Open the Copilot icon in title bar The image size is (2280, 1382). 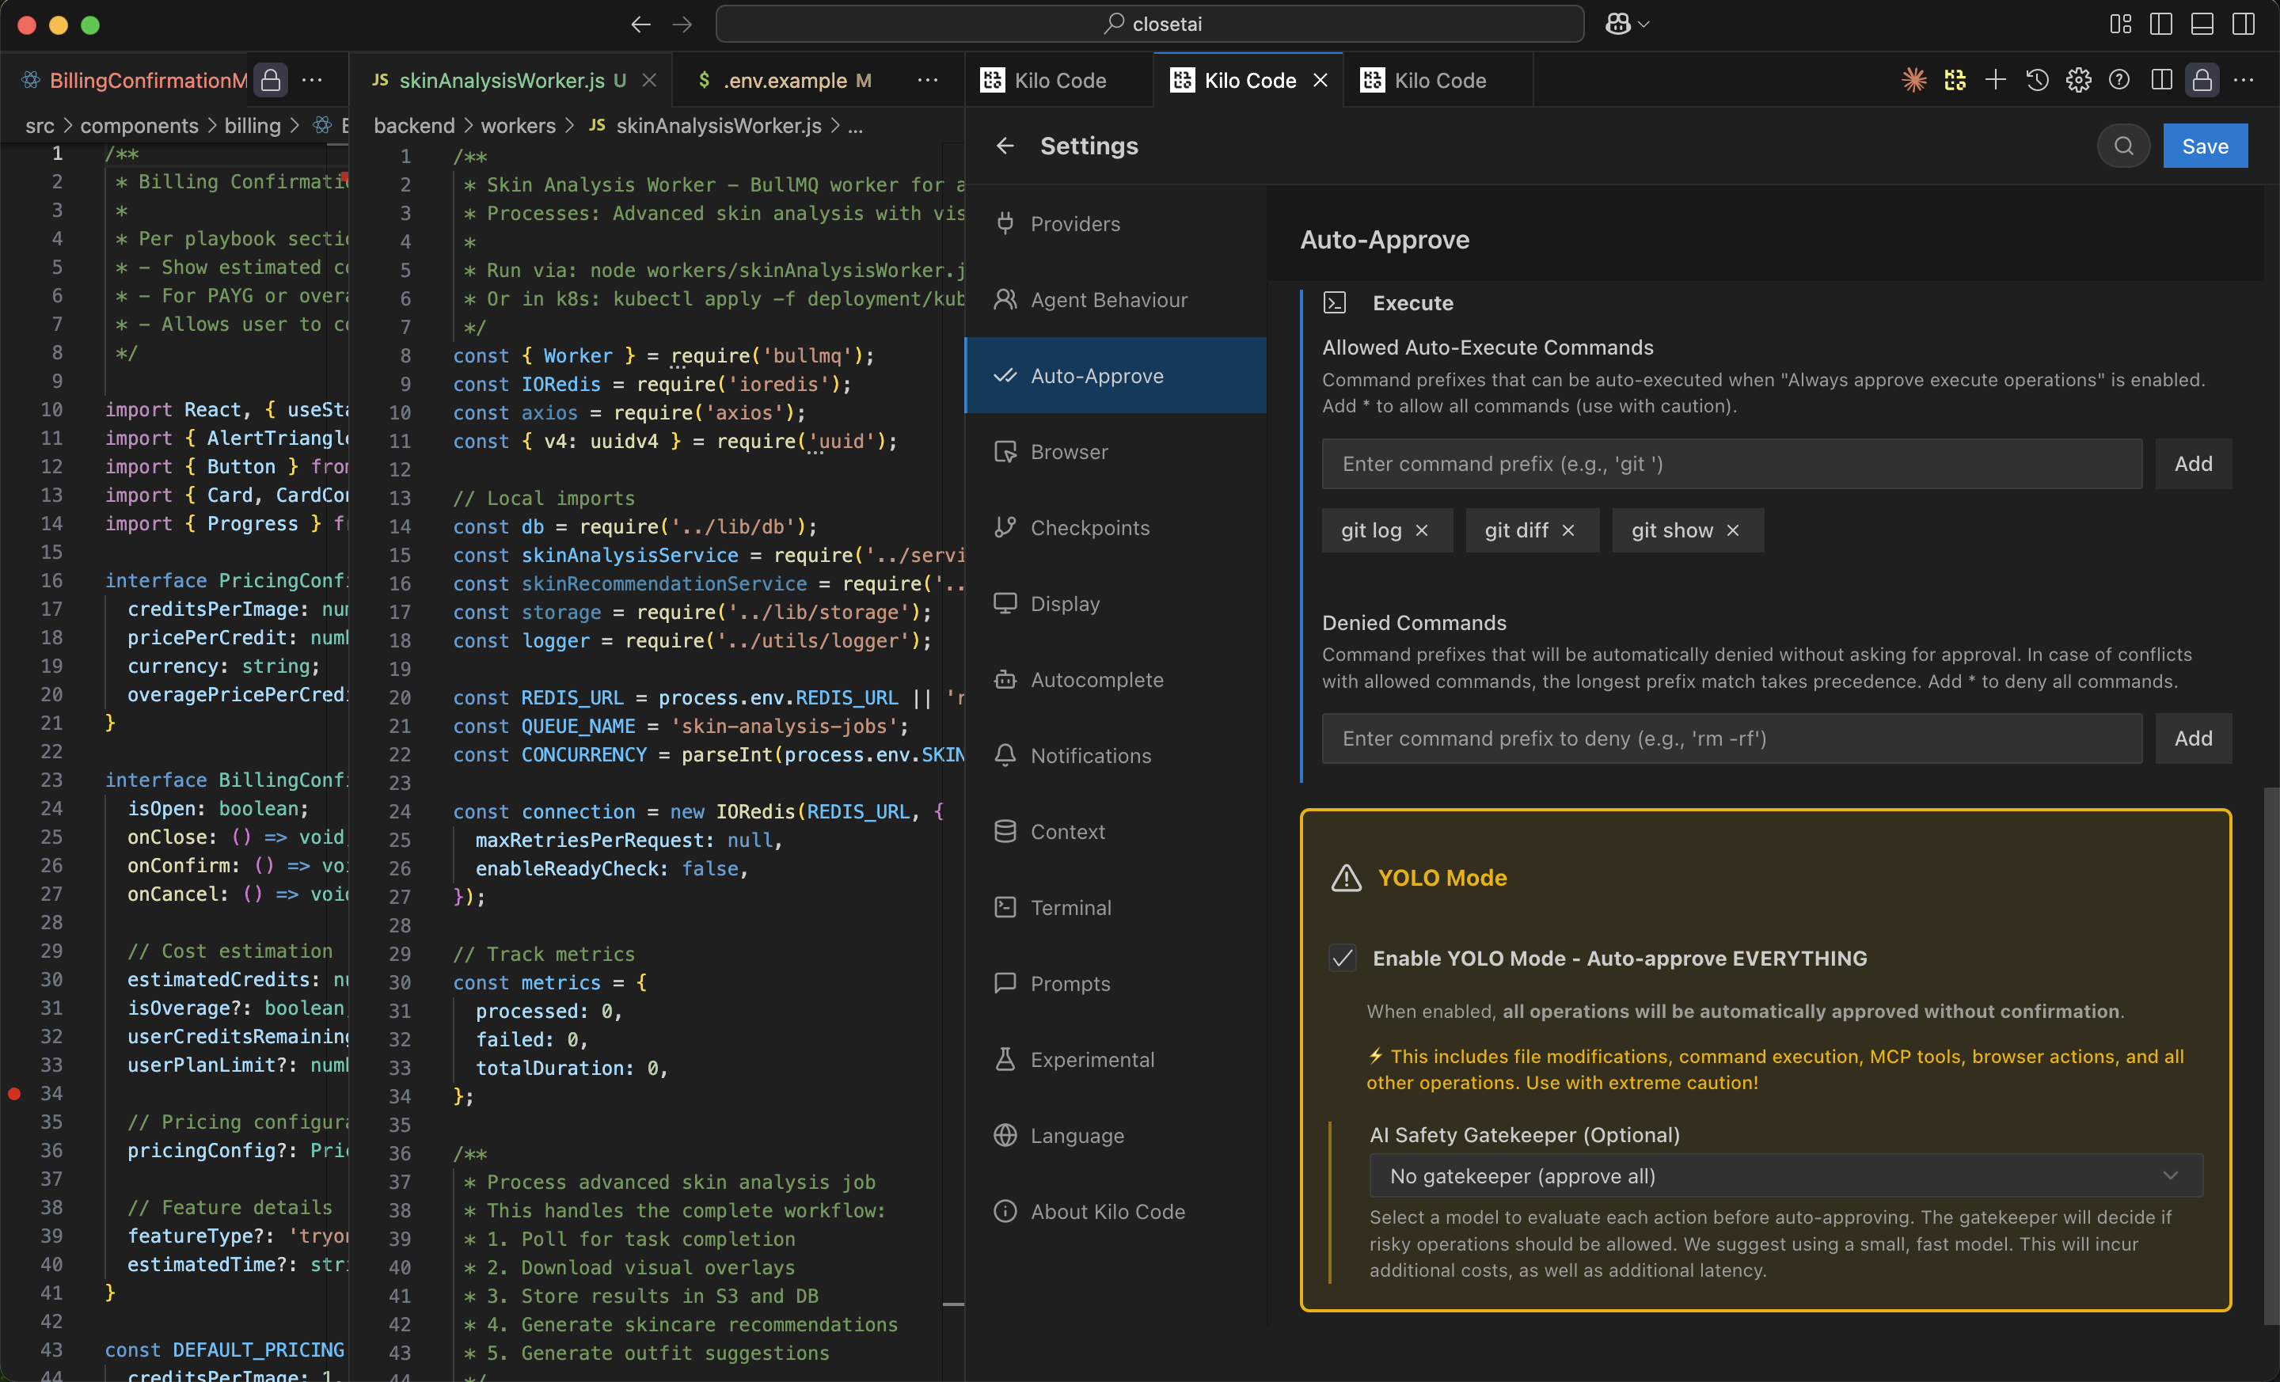1617,24
